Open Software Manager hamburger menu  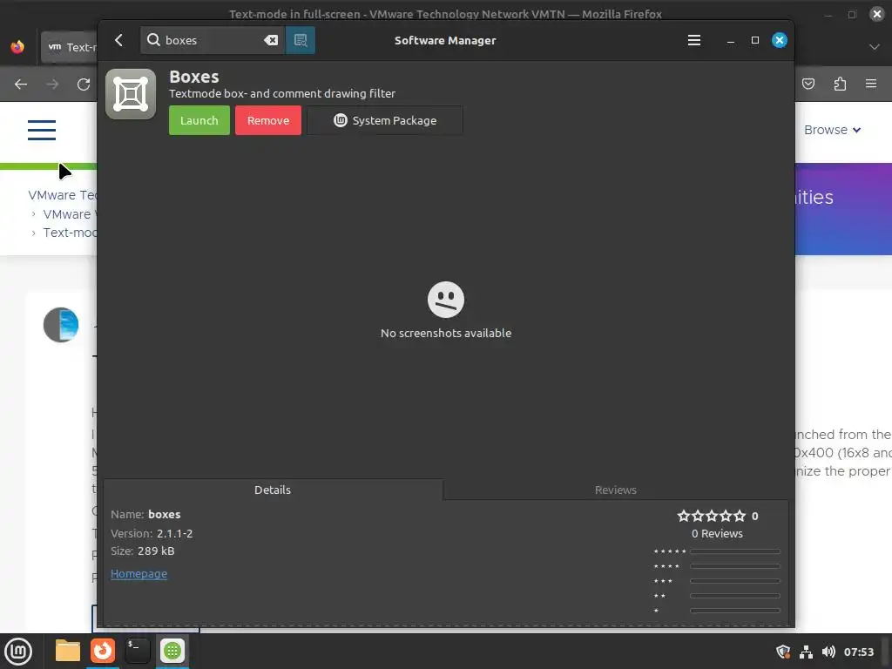point(694,40)
